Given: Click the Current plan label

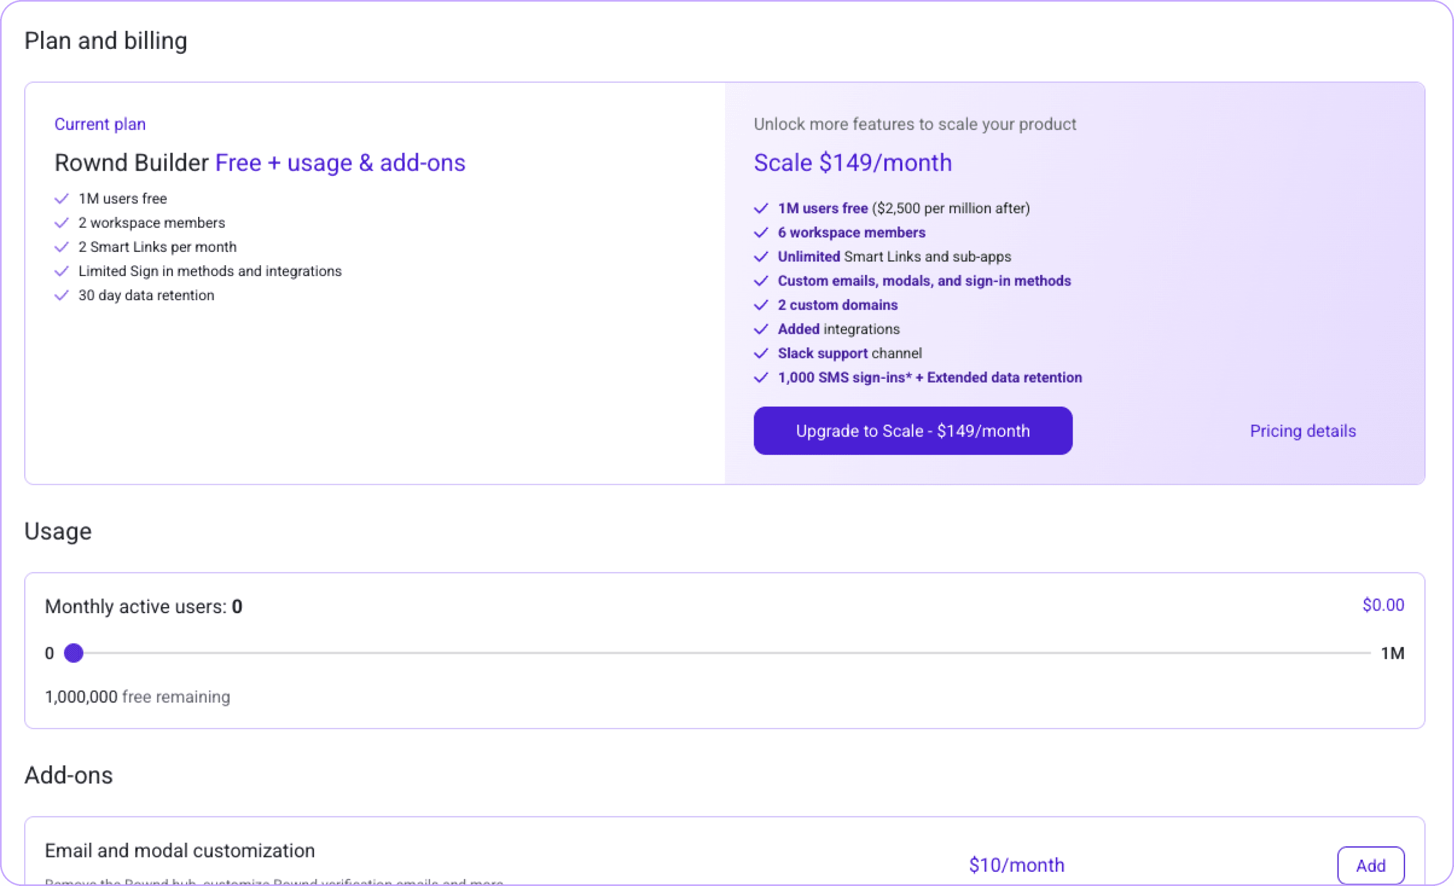Looking at the screenshot, I should [x=100, y=125].
